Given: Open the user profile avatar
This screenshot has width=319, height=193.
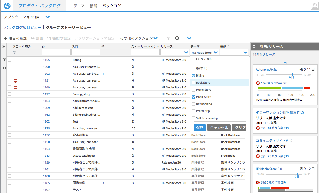Looking at the screenshot, I should click(315, 6).
